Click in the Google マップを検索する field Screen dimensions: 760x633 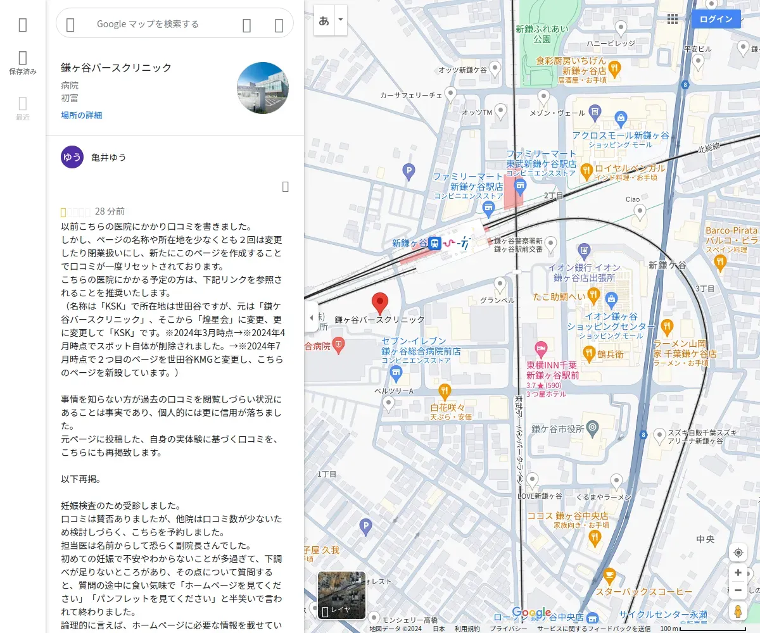click(148, 24)
